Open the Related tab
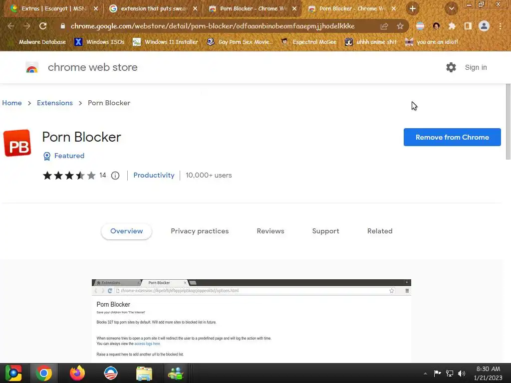This screenshot has width=511, height=383. point(380,231)
